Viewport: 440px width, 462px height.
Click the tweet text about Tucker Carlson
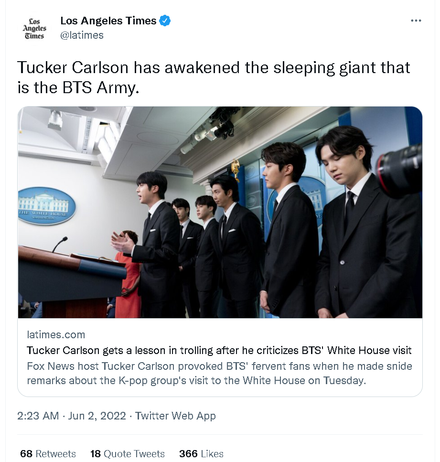click(214, 77)
